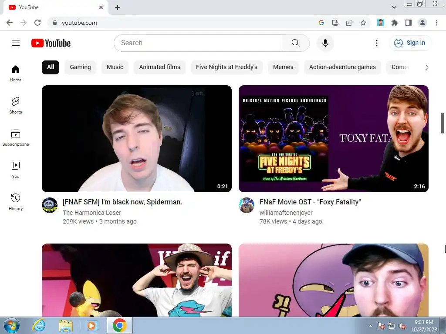Screen dimensions: 446x334
Task: Open YouTube settings three-dot menu
Action: pyautogui.click(x=377, y=43)
